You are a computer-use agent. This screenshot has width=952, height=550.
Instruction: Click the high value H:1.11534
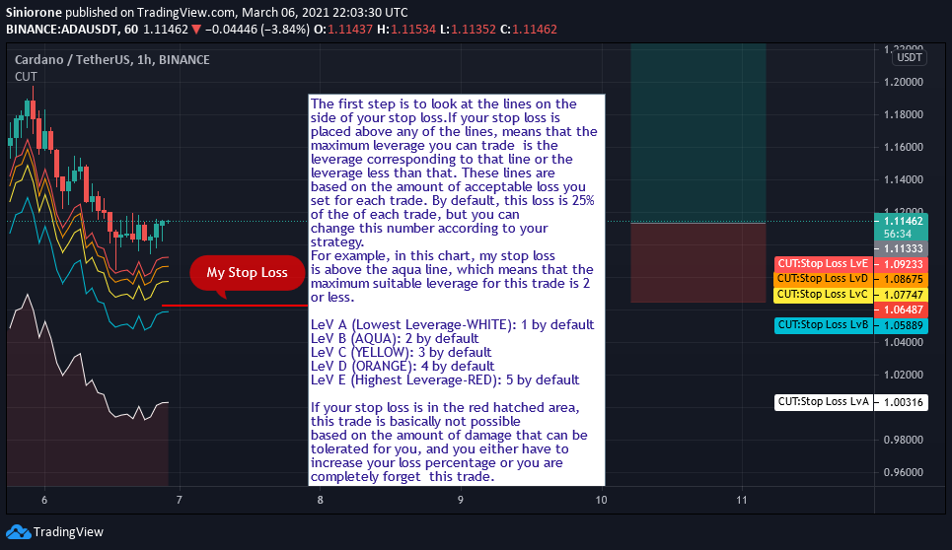tap(406, 30)
